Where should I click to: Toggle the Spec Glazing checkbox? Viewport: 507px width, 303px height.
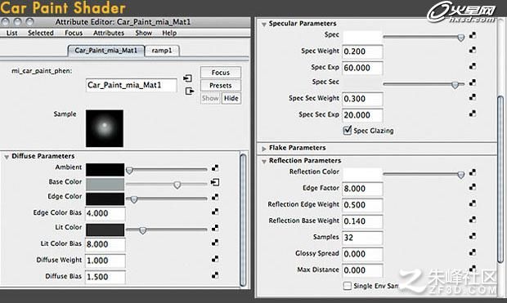click(x=348, y=130)
